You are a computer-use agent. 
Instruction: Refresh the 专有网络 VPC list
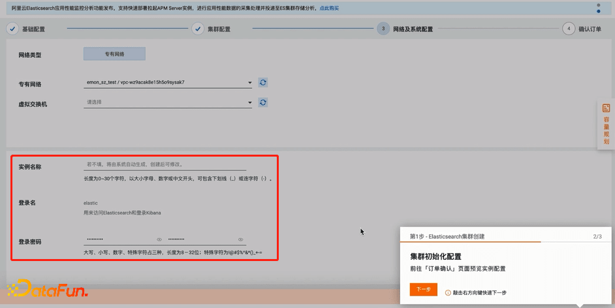click(263, 82)
